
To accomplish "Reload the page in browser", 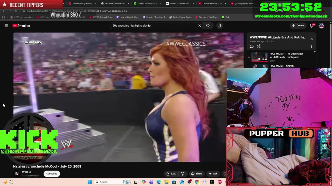I will click(16, 11).
